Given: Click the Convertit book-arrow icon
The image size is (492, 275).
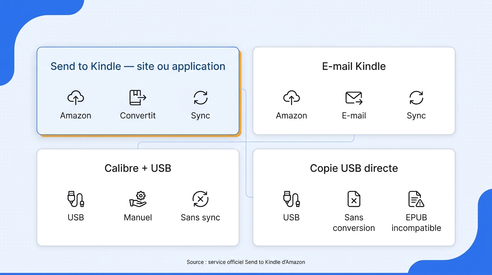Looking at the screenshot, I should [138, 97].
